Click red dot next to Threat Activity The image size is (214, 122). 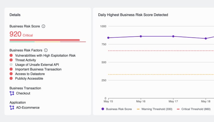pyautogui.click(x=11, y=60)
